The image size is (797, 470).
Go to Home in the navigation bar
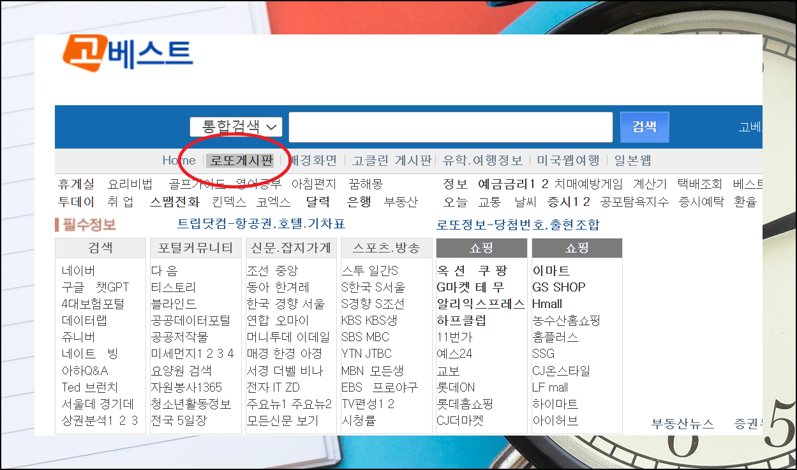point(179,161)
